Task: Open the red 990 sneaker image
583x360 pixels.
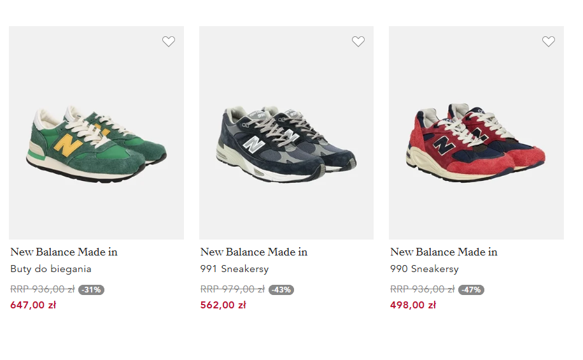Action: (476, 140)
